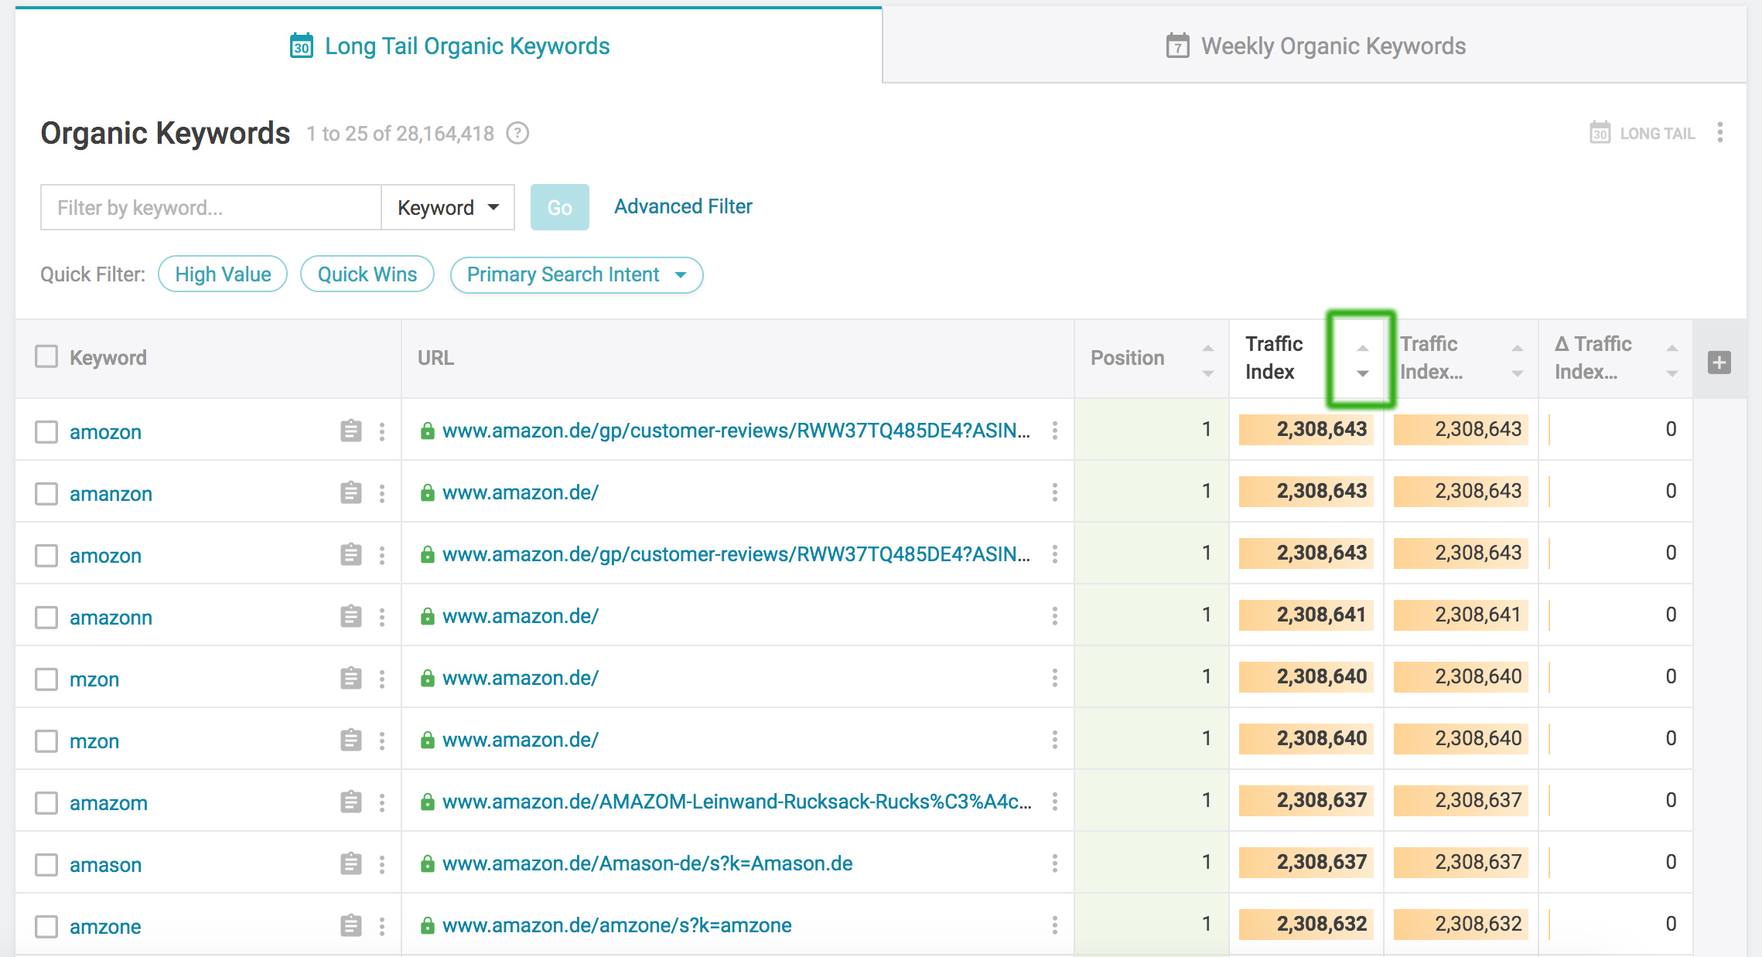Screen dimensions: 1762x957
Task: Open amanzon keyword link
Action: tap(111, 494)
